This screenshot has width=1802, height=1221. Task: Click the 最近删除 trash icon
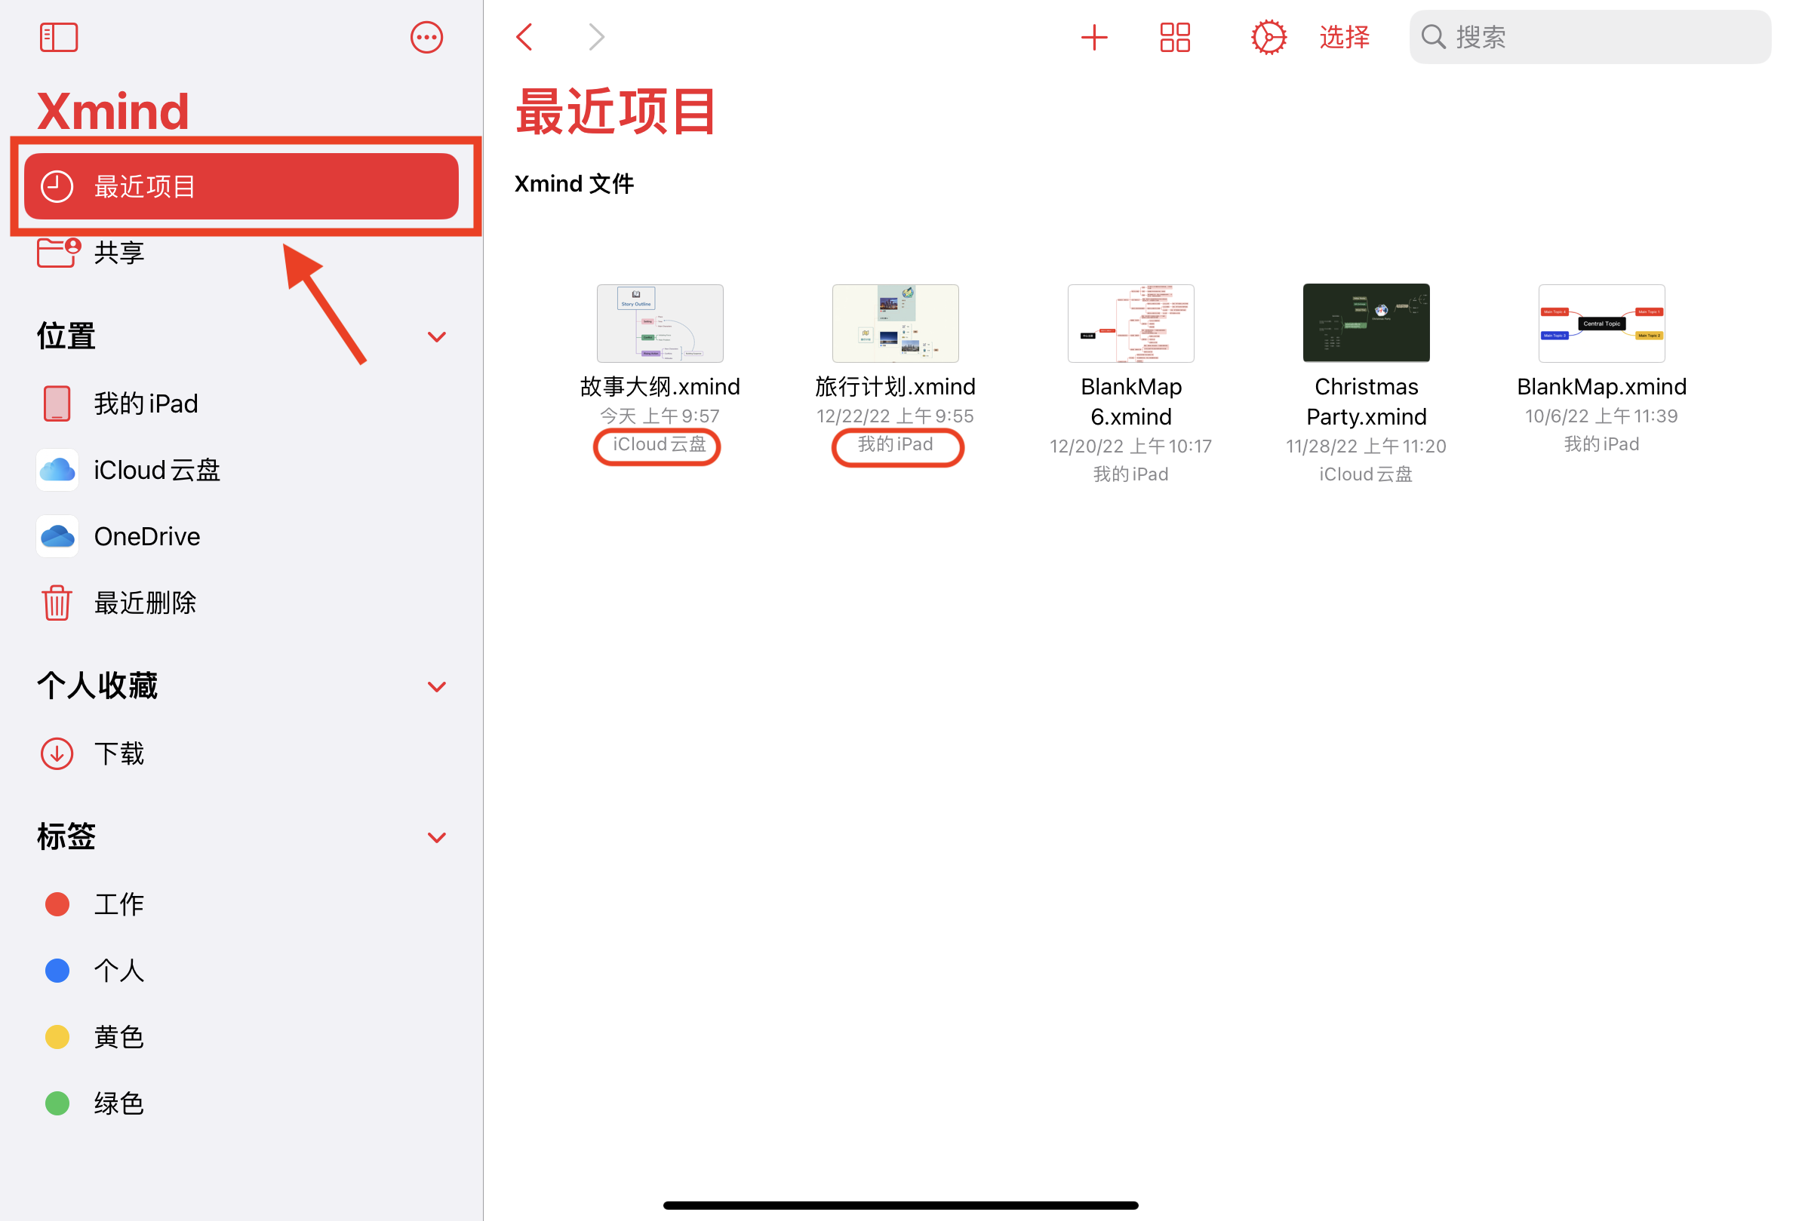pos(57,603)
